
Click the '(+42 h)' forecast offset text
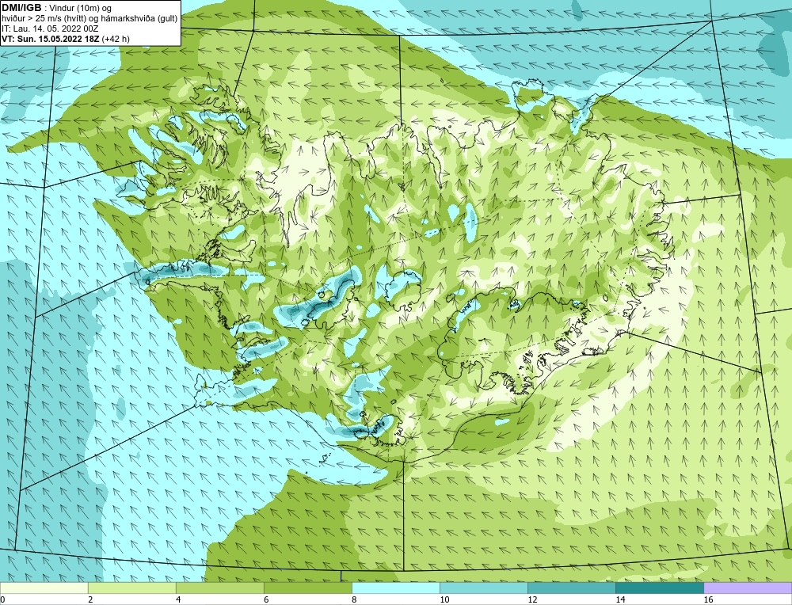click(116, 39)
